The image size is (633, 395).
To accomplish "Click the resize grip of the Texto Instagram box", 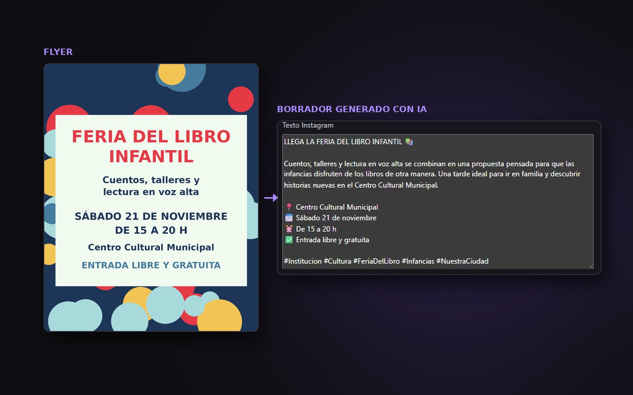I will point(591,266).
